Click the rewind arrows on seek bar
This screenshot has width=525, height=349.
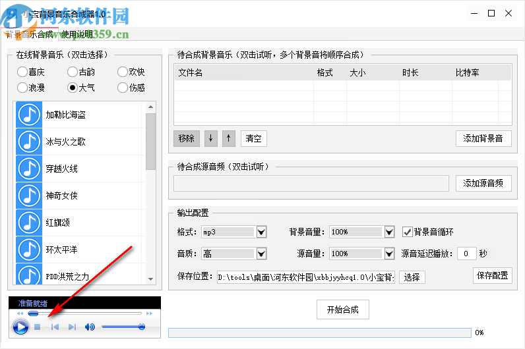(20, 313)
